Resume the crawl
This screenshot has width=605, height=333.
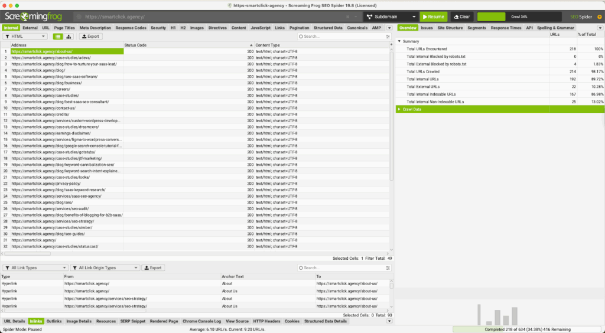pyautogui.click(x=433, y=17)
